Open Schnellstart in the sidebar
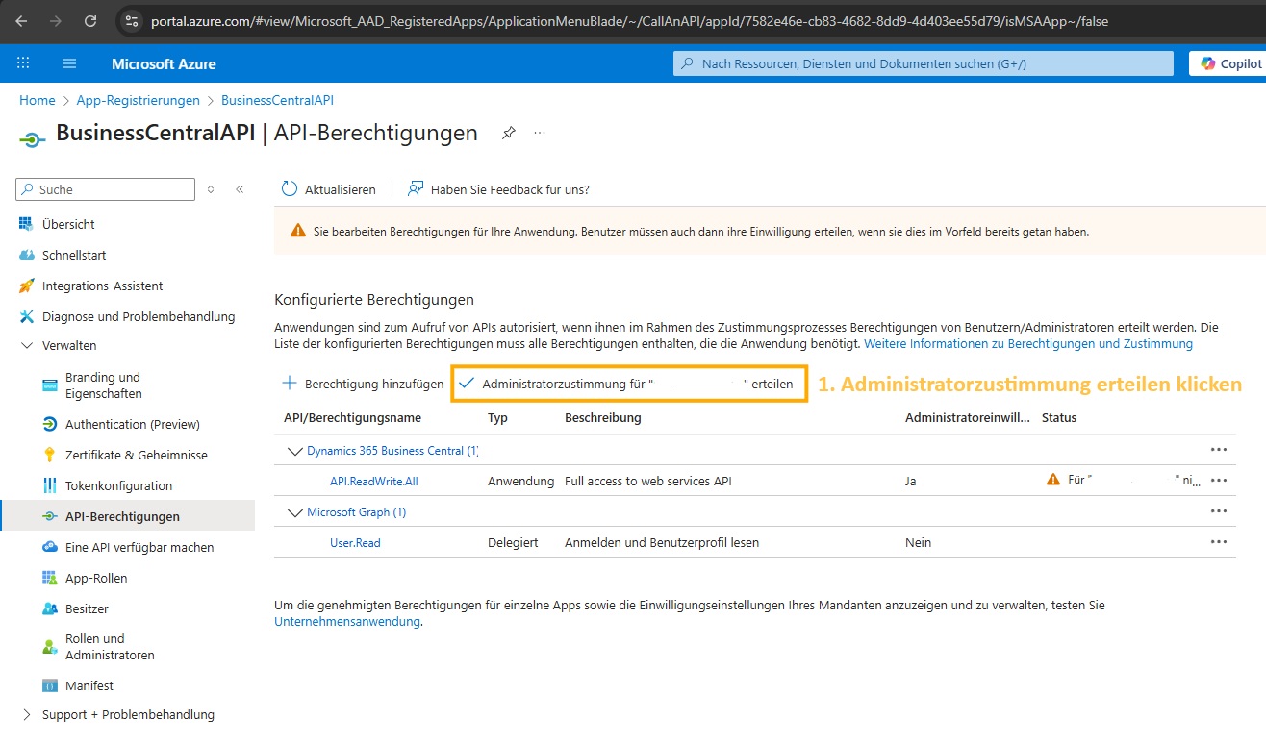 [x=74, y=255]
